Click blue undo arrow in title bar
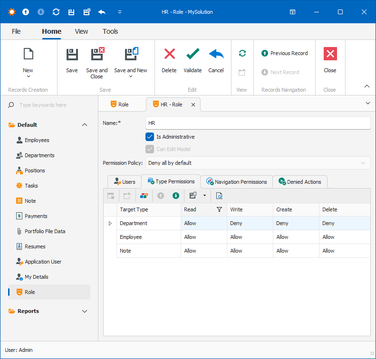376x359 pixels. click(x=102, y=12)
